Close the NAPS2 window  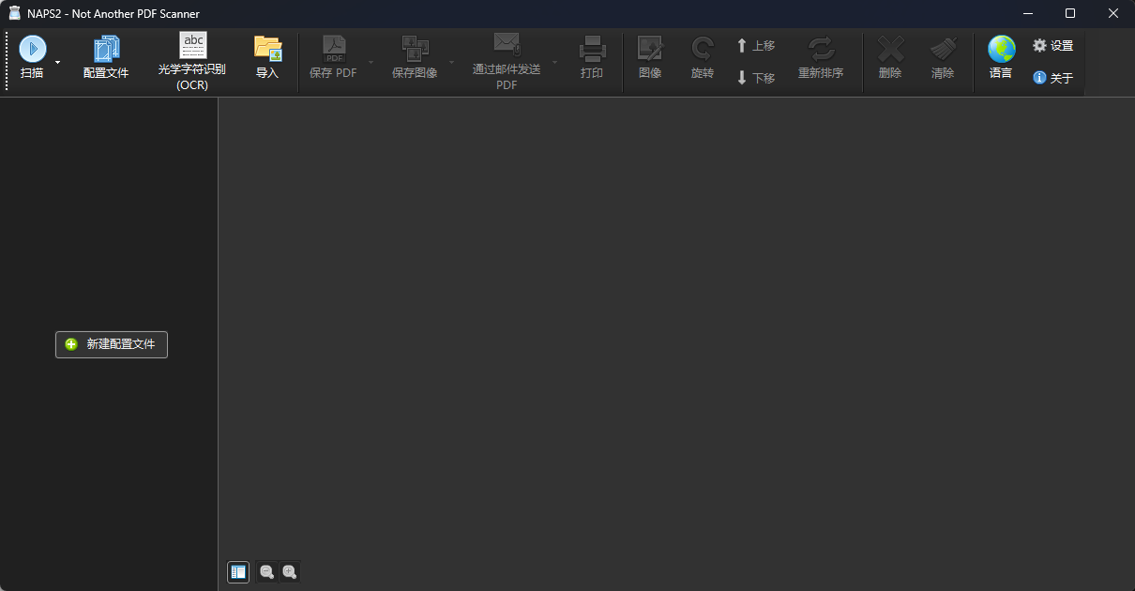click(x=1113, y=13)
